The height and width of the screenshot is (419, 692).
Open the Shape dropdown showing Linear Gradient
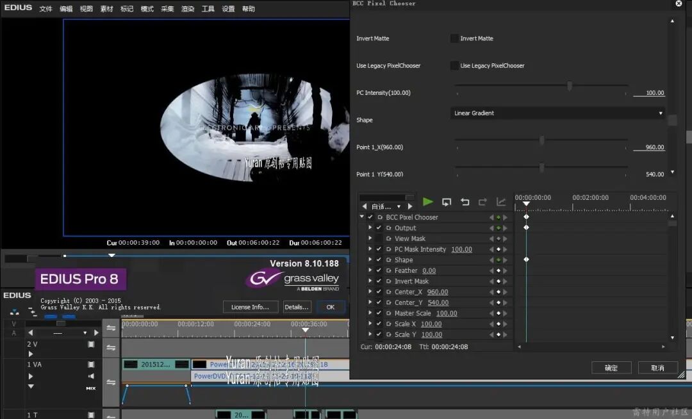coord(557,113)
